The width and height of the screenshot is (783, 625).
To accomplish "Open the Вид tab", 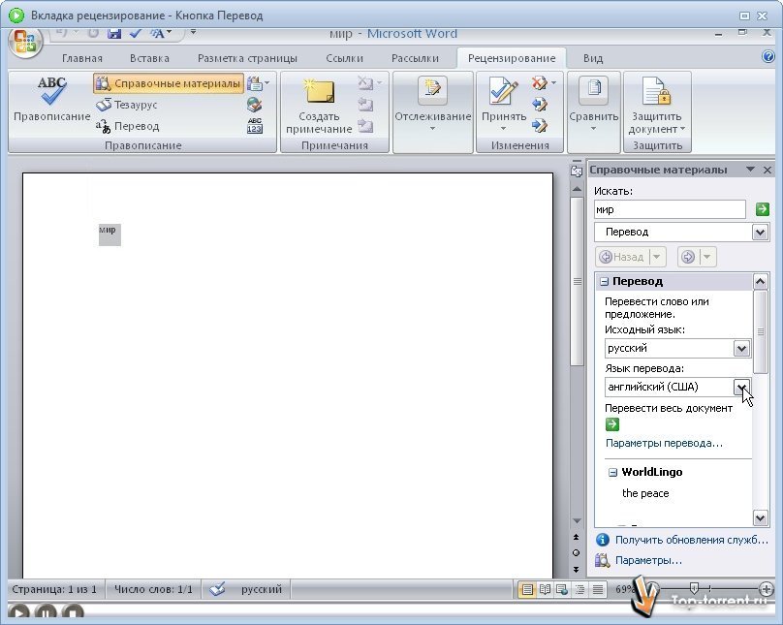I will [x=593, y=58].
